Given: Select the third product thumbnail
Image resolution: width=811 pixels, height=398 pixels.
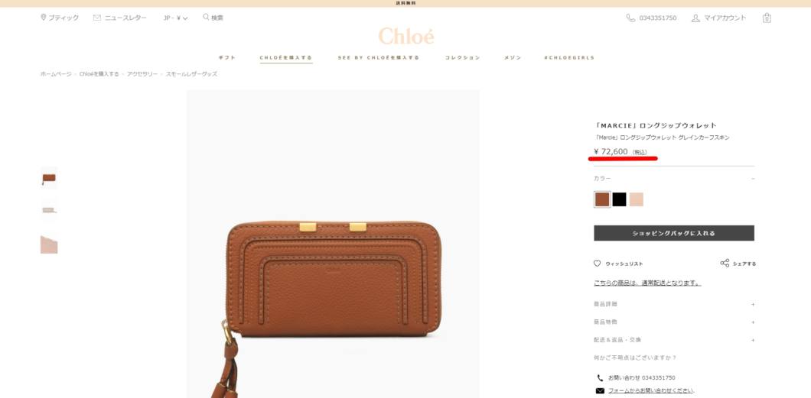Looking at the screenshot, I should tap(49, 244).
